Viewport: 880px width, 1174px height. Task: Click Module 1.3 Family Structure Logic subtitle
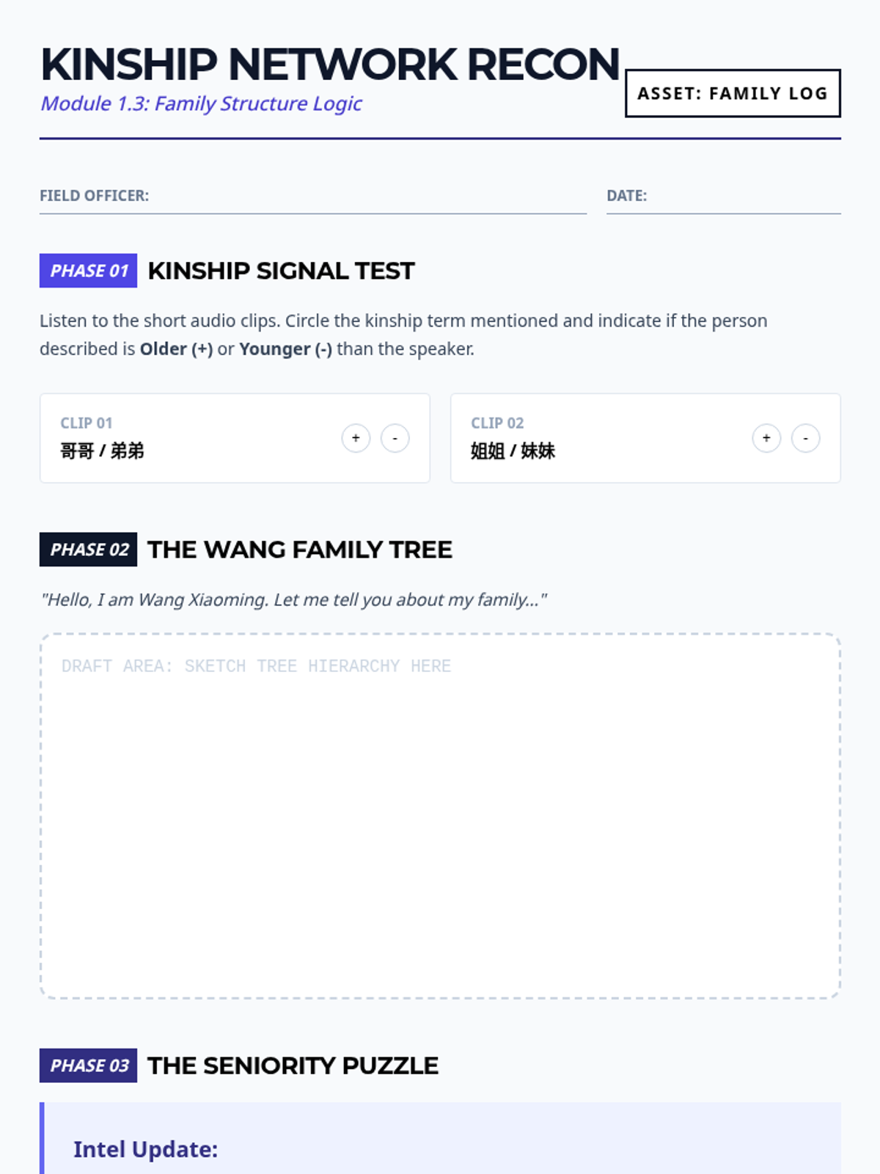point(201,103)
